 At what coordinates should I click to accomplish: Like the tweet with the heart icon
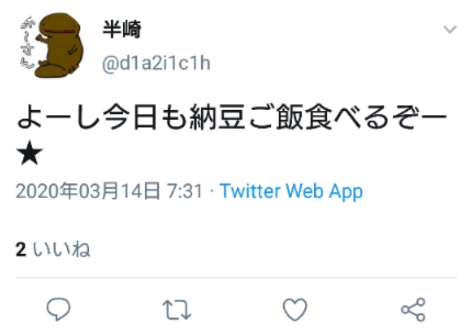(295, 309)
